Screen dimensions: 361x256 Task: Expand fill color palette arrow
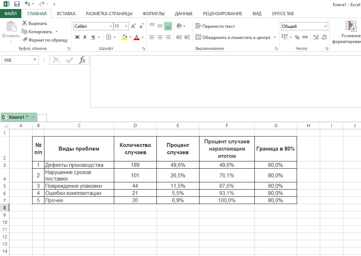(130, 37)
